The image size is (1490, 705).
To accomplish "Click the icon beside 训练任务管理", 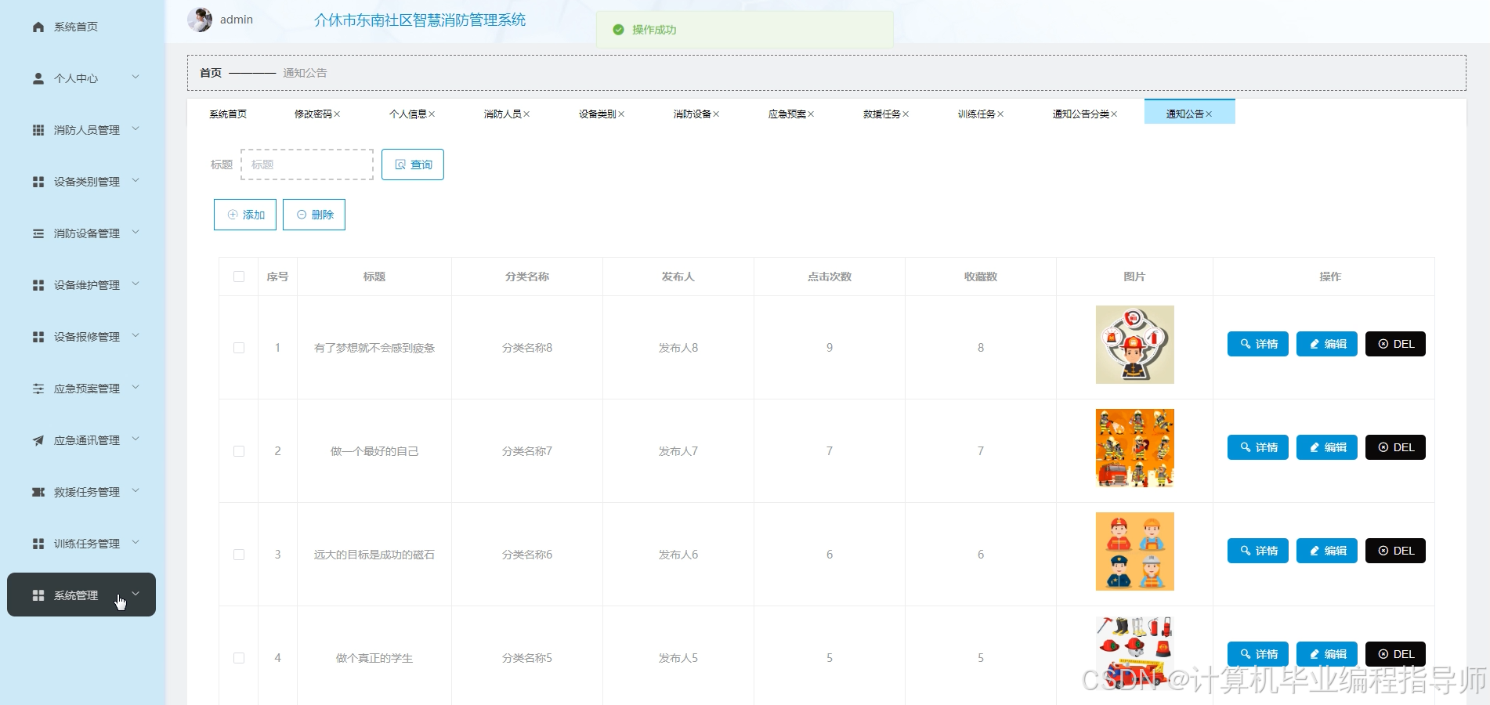I will point(38,544).
